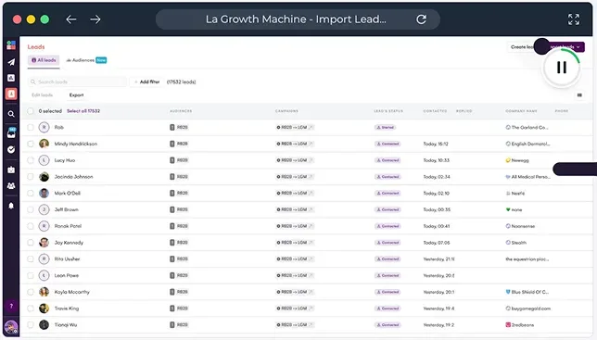This screenshot has height=340, width=597.
Task: Go back with the browser back arrow
Action: pyautogui.click(x=71, y=19)
